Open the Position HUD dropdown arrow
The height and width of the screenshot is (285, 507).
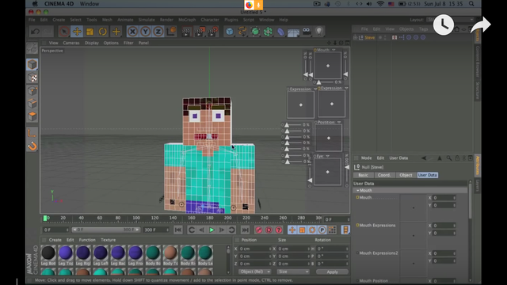click(x=339, y=123)
